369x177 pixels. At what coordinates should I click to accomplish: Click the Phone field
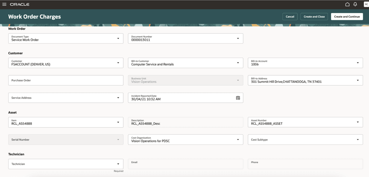[x=305, y=164]
